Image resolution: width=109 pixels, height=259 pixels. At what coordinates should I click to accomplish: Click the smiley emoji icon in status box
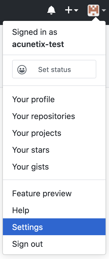pos(22,69)
